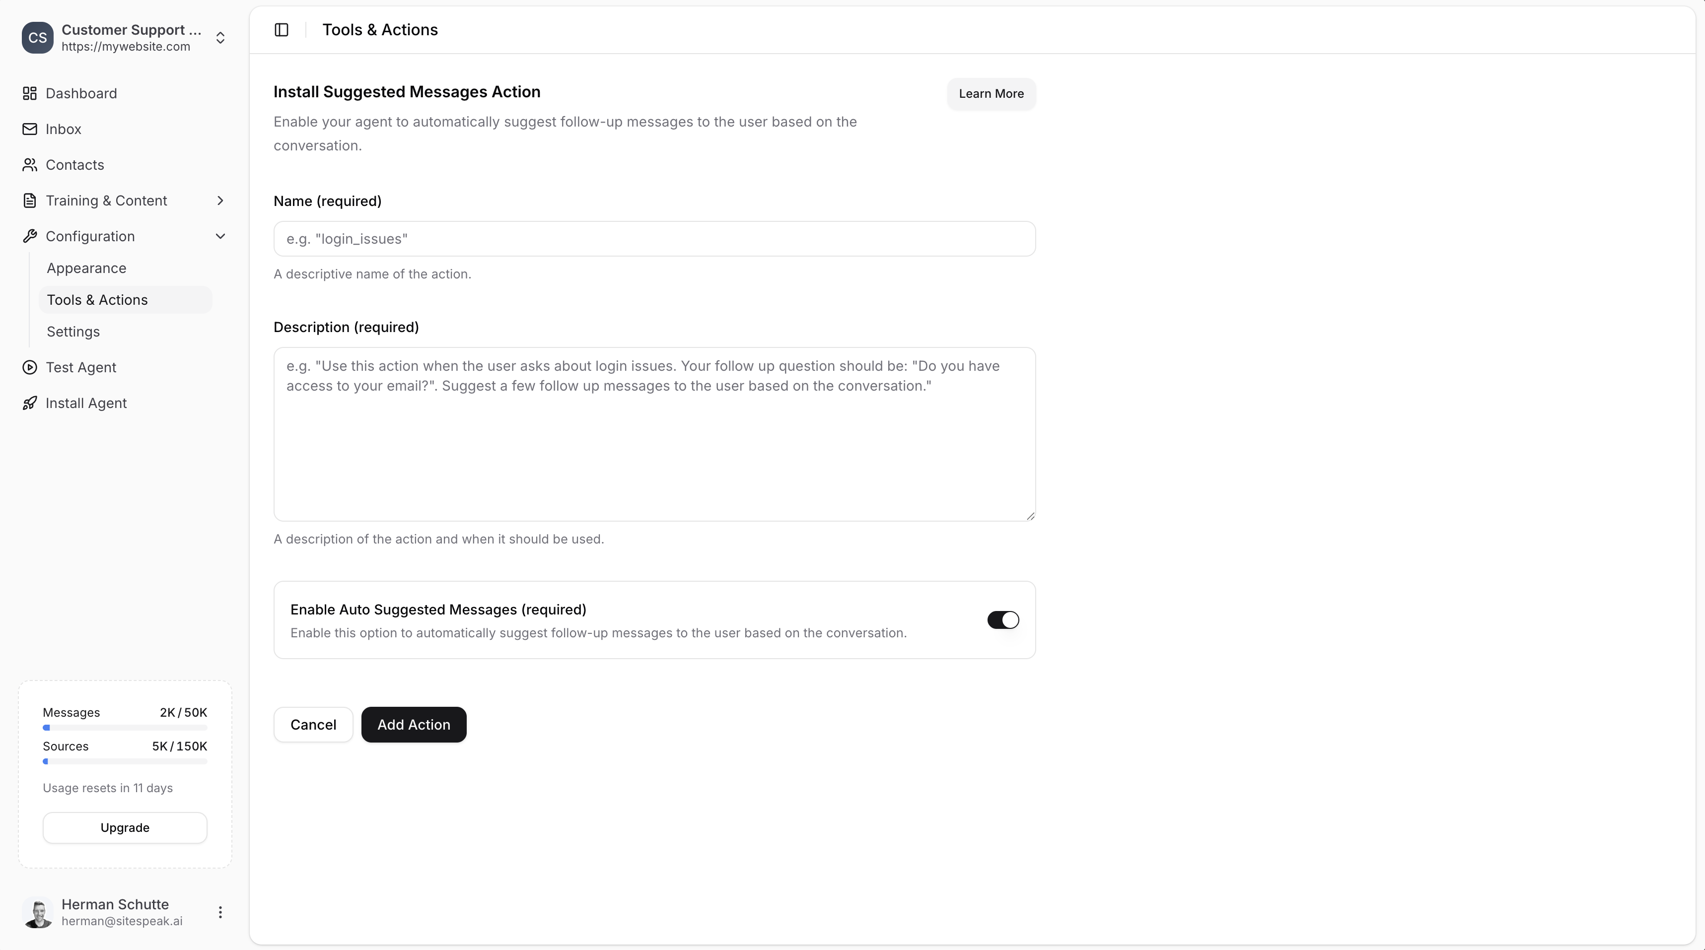Open the Inbox mail icon
The height and width of the screenshot is (950, 1705).
pos(30,129)
